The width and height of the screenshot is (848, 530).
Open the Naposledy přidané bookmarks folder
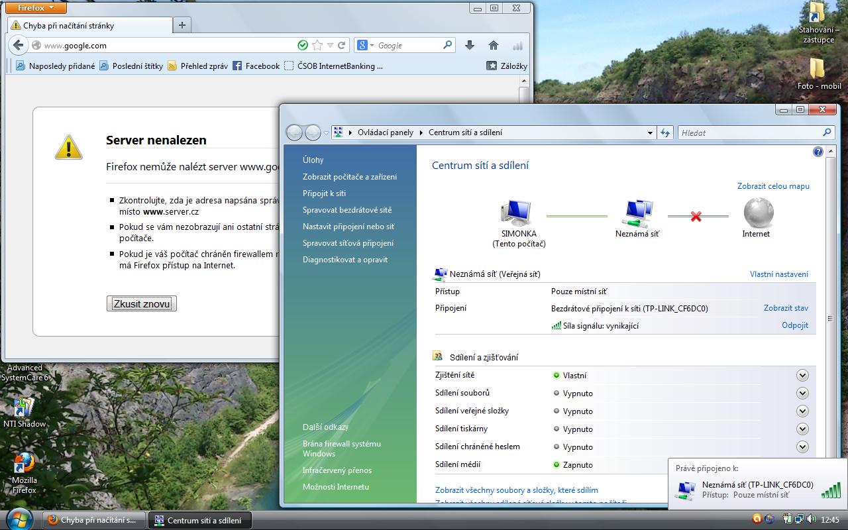click(x=55, y=66)
